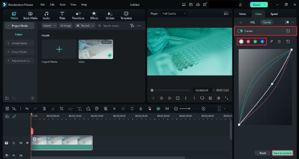
Task: Click the text tool in timeline toolbar
Action: click(79, 109)
